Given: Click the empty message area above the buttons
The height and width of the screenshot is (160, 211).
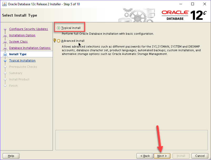Looking at the screenshot, I should [132, 140].
